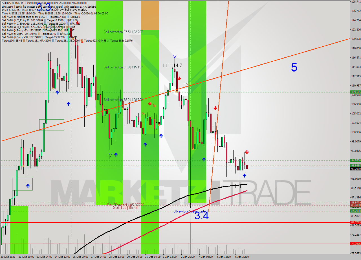
Task: Select the large blue wave number 5
Action: [294, 67]
